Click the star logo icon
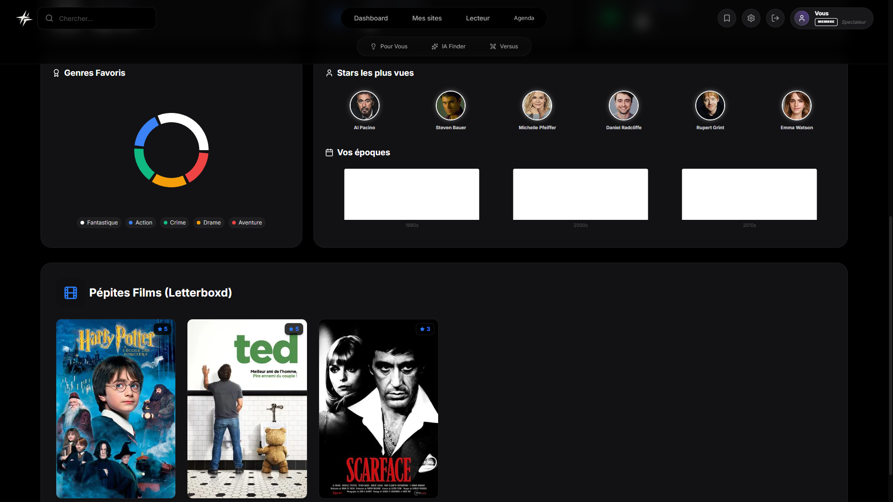The width and height of the screenshot is (893, 502). 24,18
